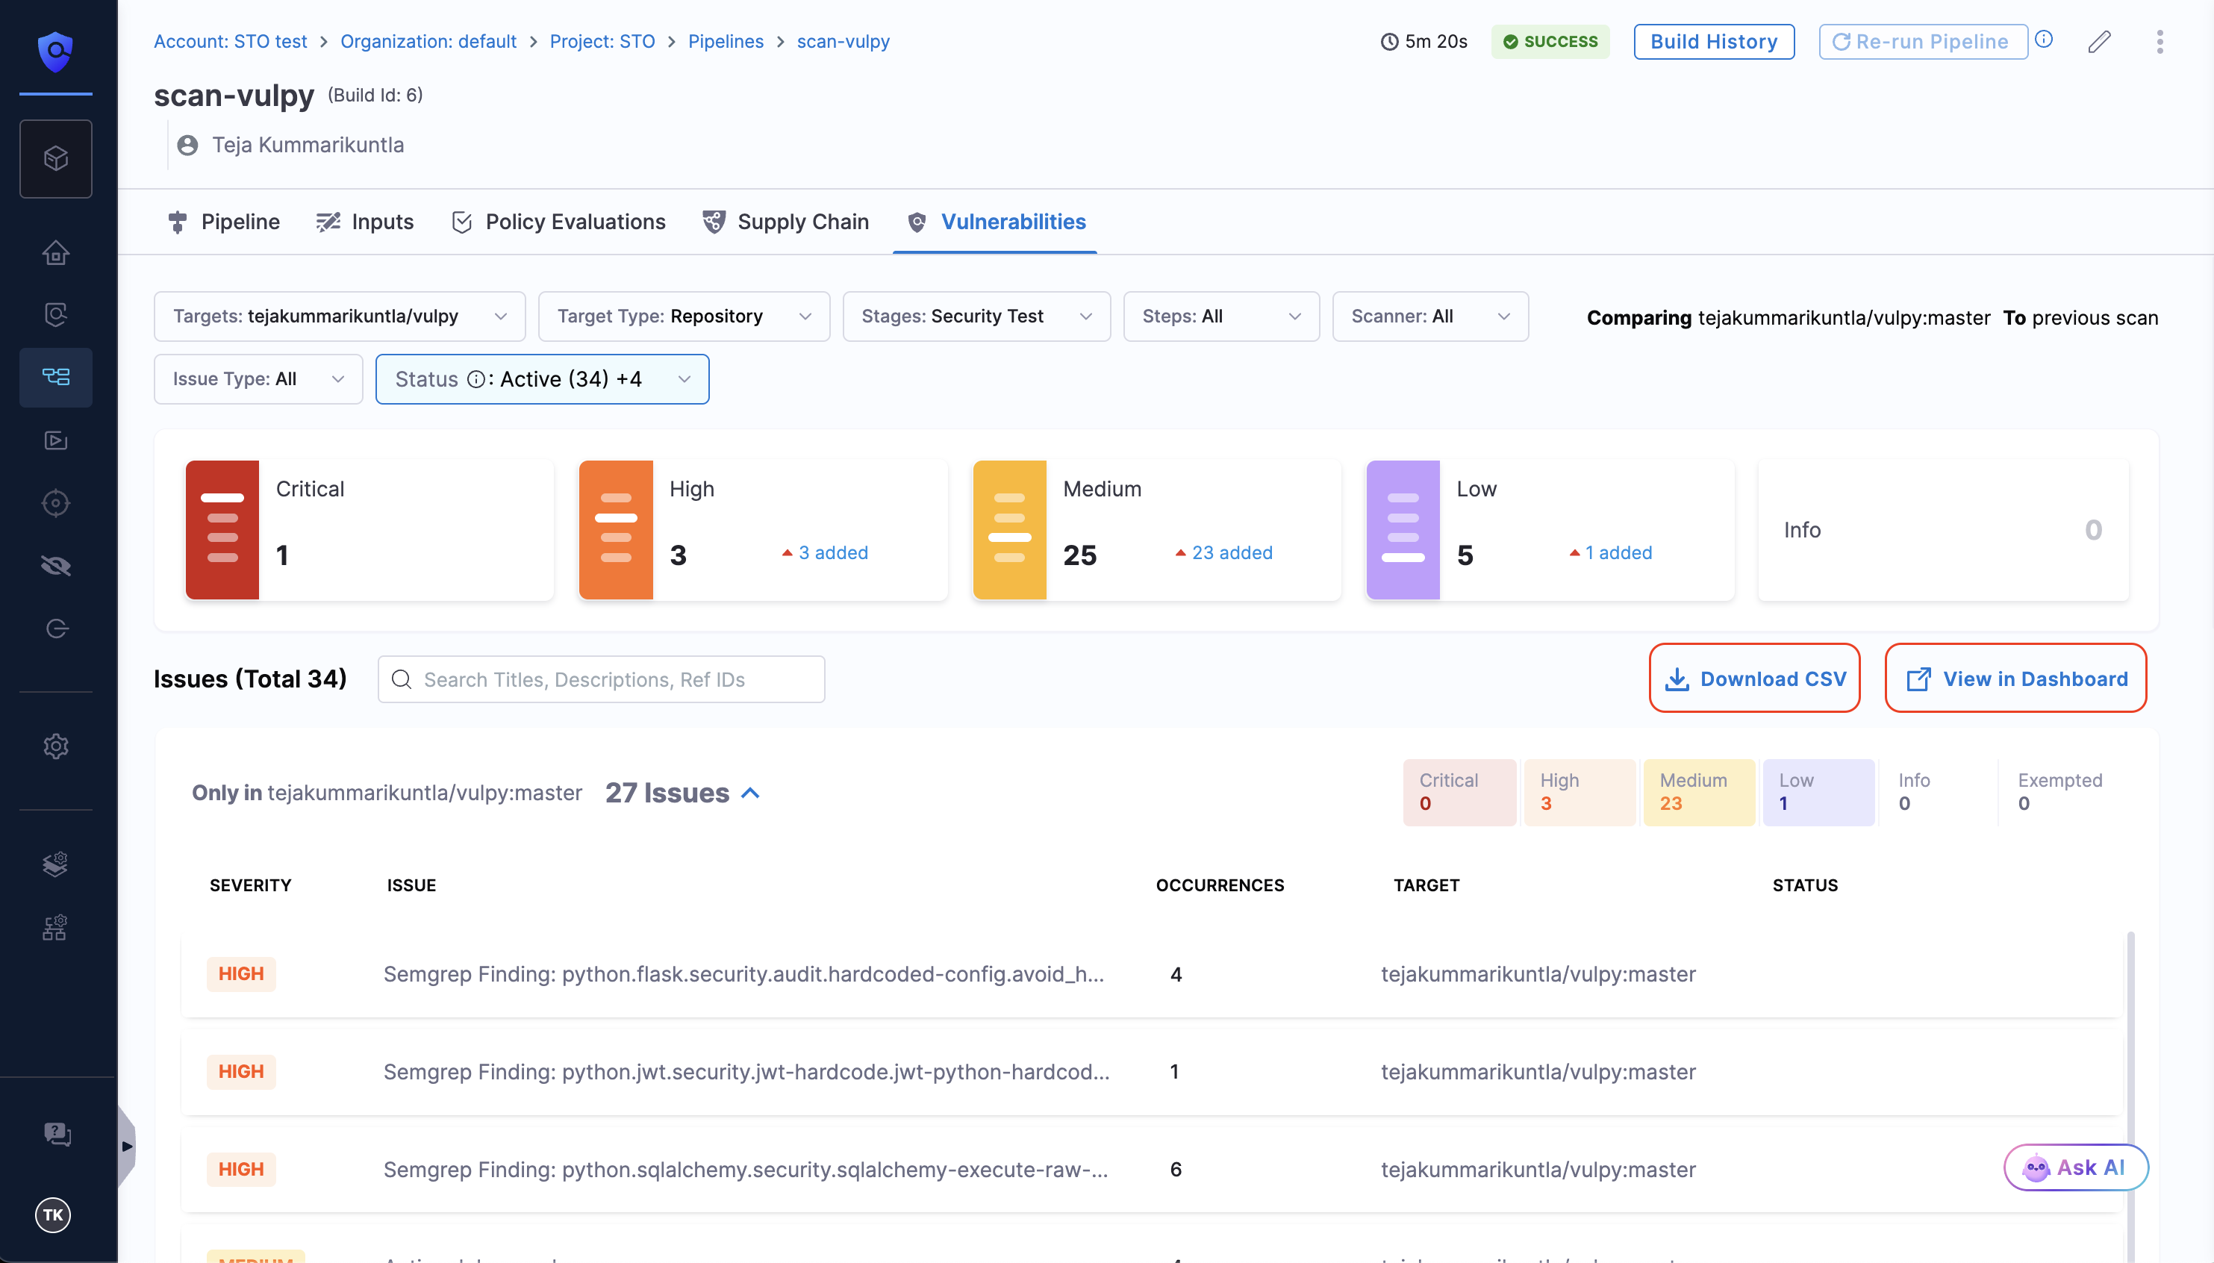
Task: Collapse the 27 Issues section chevron
Action: [x=751, y=793]
